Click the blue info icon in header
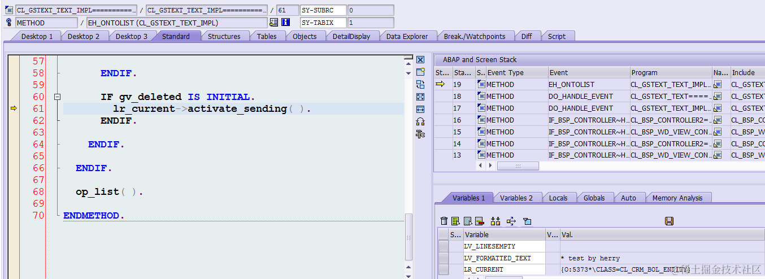The width and height of the screenshot is (765, 279). coord(286,23)
